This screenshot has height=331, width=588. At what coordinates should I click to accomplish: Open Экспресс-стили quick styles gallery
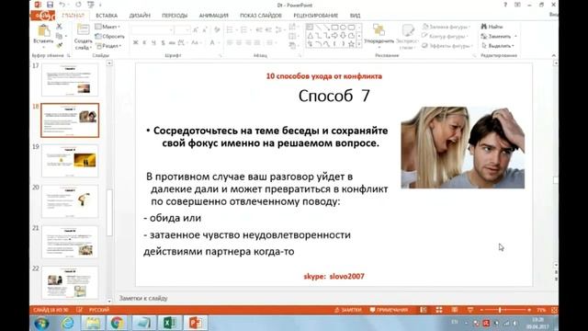[x=407, y=37]
